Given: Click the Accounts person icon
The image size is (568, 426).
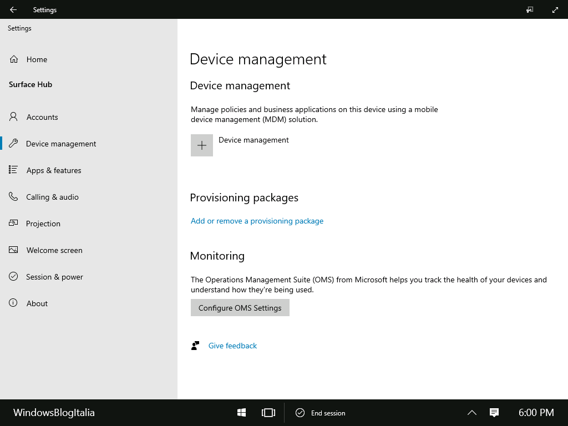Looking at the screenshot, I should click(13, 116).
